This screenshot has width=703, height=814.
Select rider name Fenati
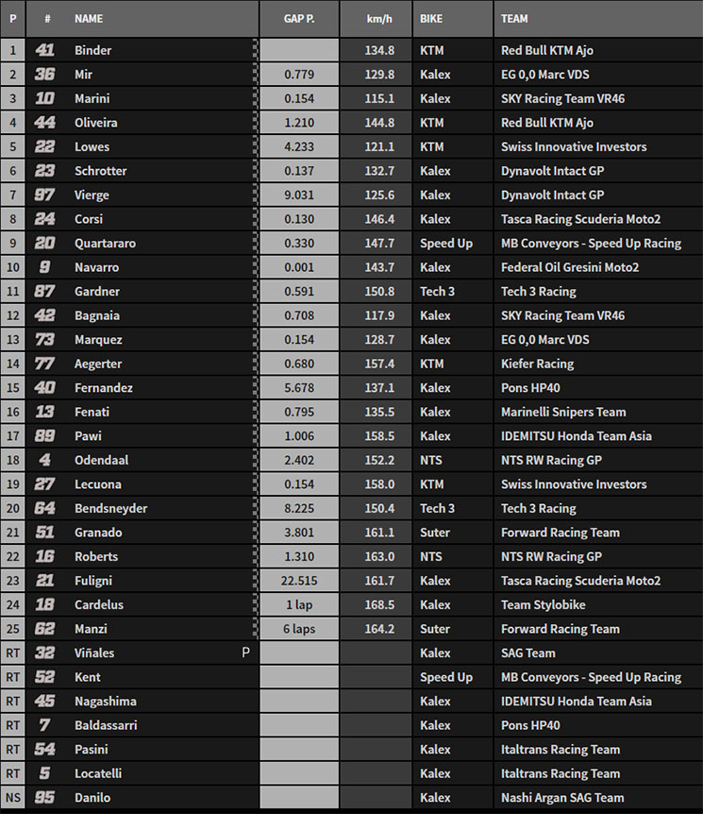[x=92, y=412]
